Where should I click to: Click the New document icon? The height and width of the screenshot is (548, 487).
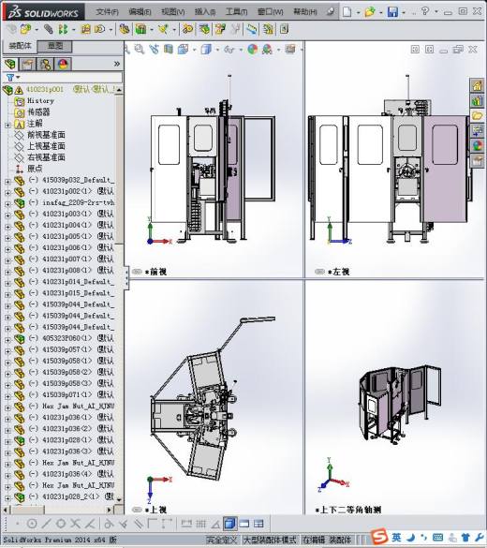(x=347, y=11)
